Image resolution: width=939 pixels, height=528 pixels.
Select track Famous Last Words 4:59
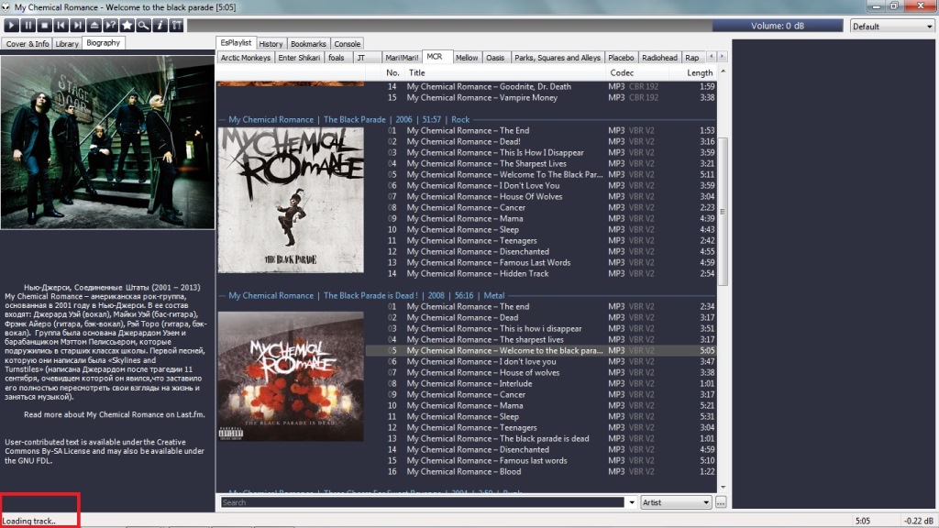tap(541, 262)
